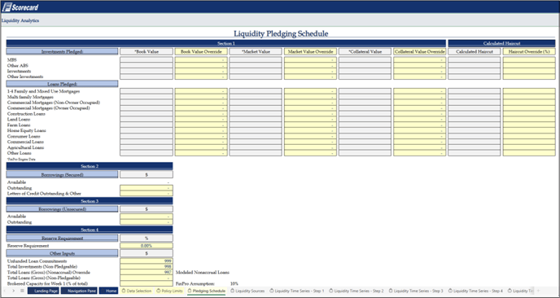Viewport: 560px width, 298px height.
Task: Click the all-sheets list icon
Action: (x=22, y=291)
